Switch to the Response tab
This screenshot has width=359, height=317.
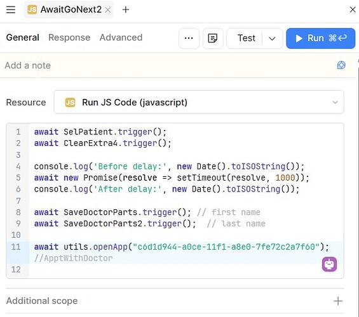click(69, 37)
